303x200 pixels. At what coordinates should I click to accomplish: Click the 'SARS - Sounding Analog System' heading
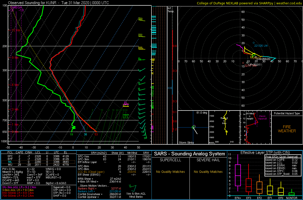pyautogui.click(x=190, y=154)
